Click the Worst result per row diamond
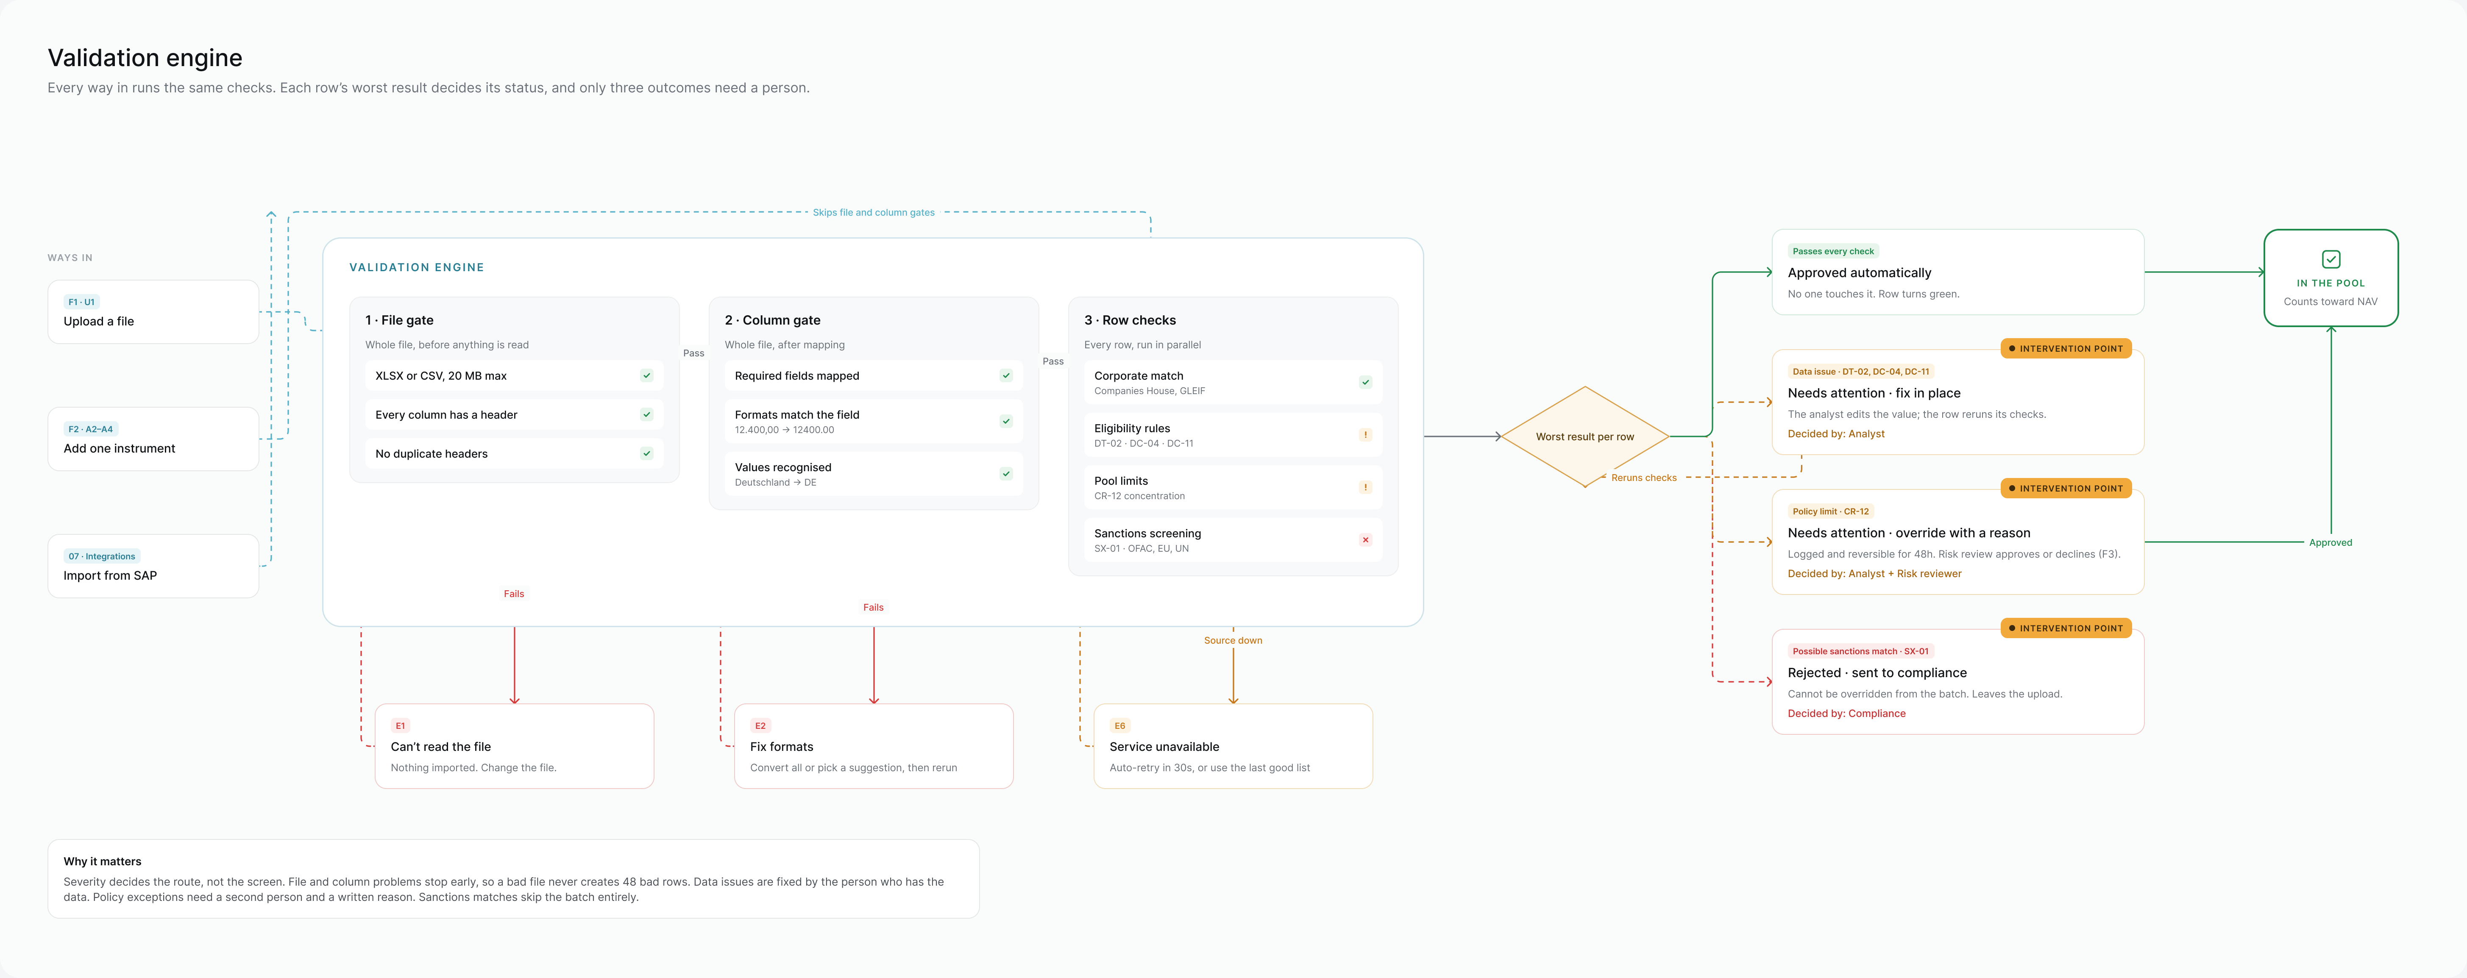The height and width of the screenshot is (978, 2467). [1585, 436]
